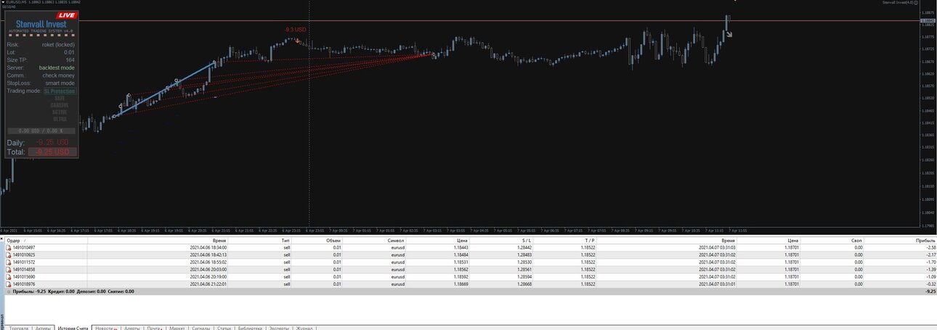This screenshot has width=937, height=330.
Task: Select the open time 2021.04.06 21:22:01 cell
Action: coord(208,284)
